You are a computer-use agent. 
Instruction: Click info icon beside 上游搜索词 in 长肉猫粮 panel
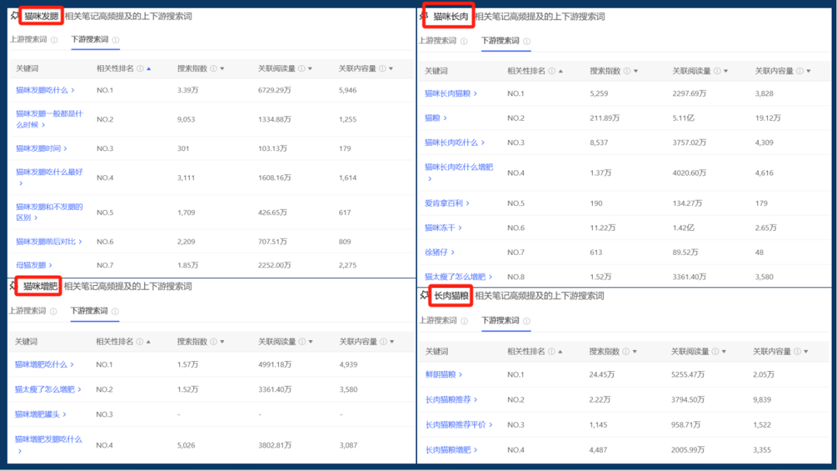[464, 321]
